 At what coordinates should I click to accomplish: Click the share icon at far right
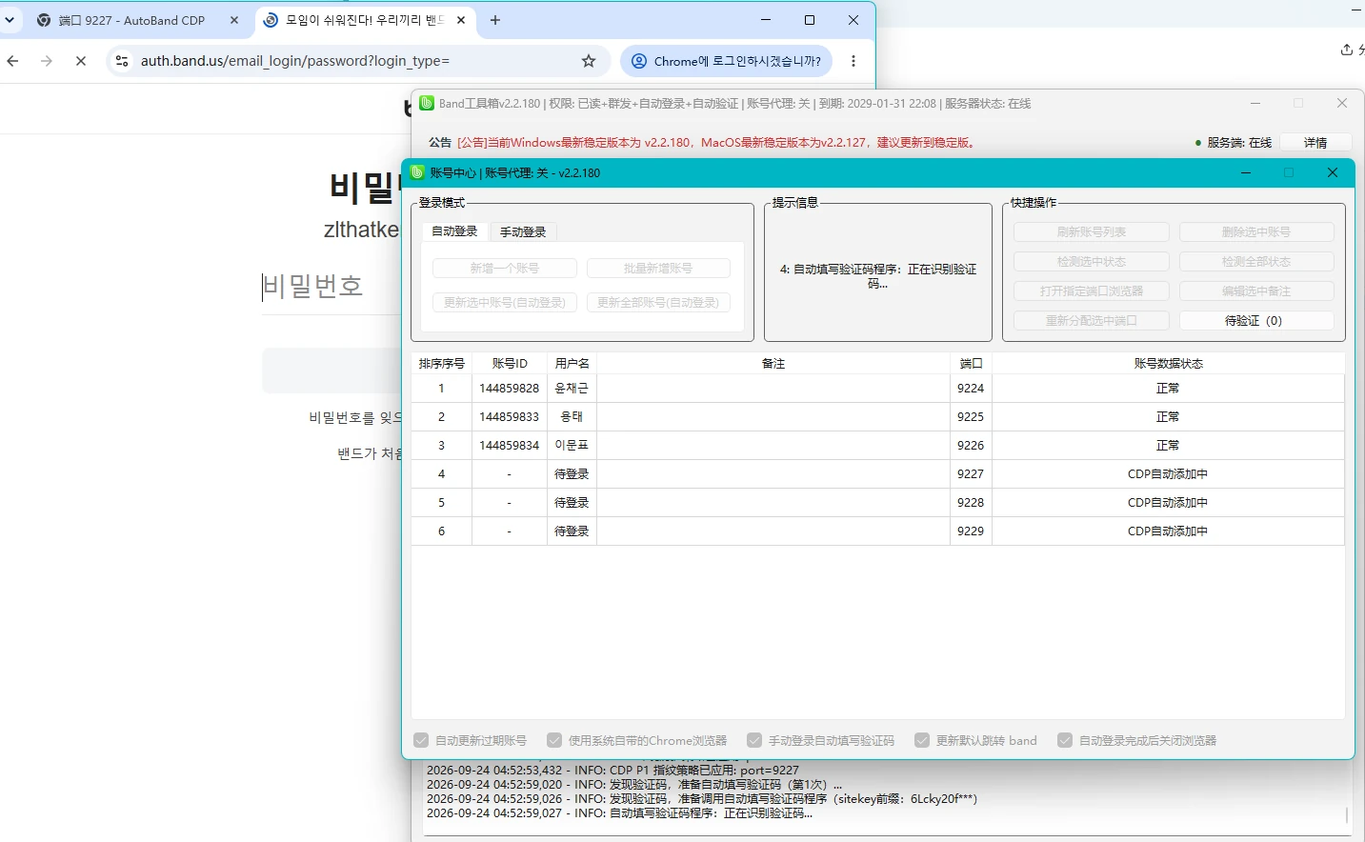pos(1347,50)
